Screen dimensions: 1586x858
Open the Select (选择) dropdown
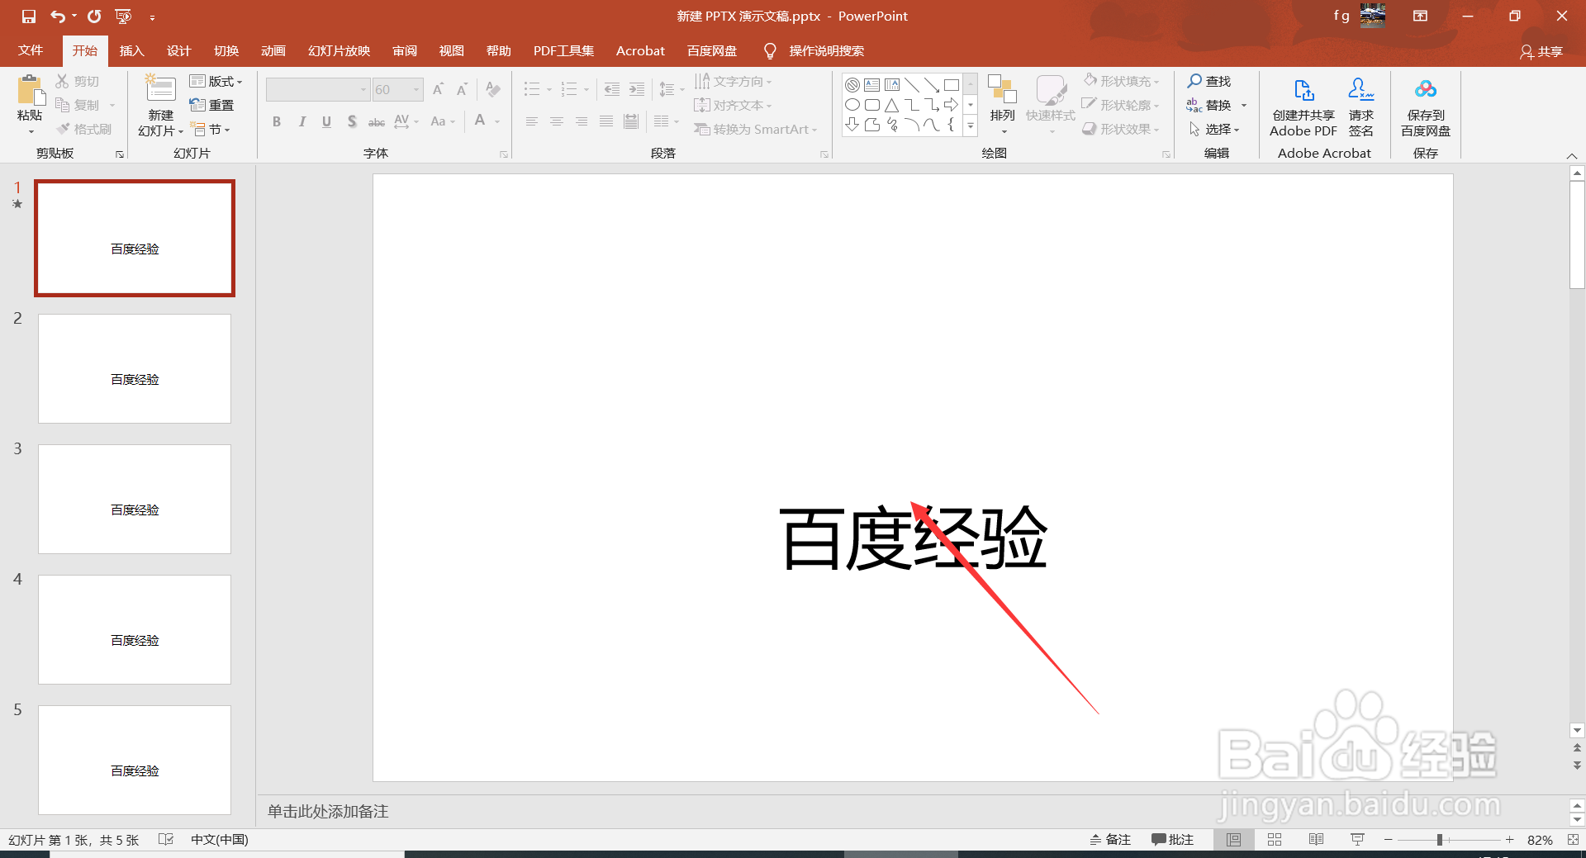pos(1214,129)
